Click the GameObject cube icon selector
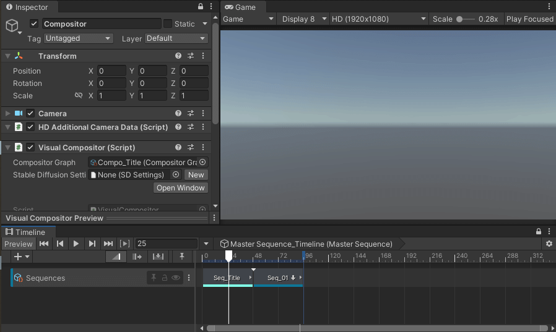The width and height of the screenshot is (556, 332). click(x=13, y=26)
